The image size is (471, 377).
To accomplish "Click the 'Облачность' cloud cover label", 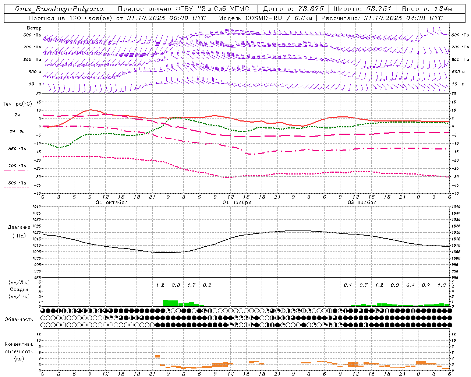I will coord(19,320).
